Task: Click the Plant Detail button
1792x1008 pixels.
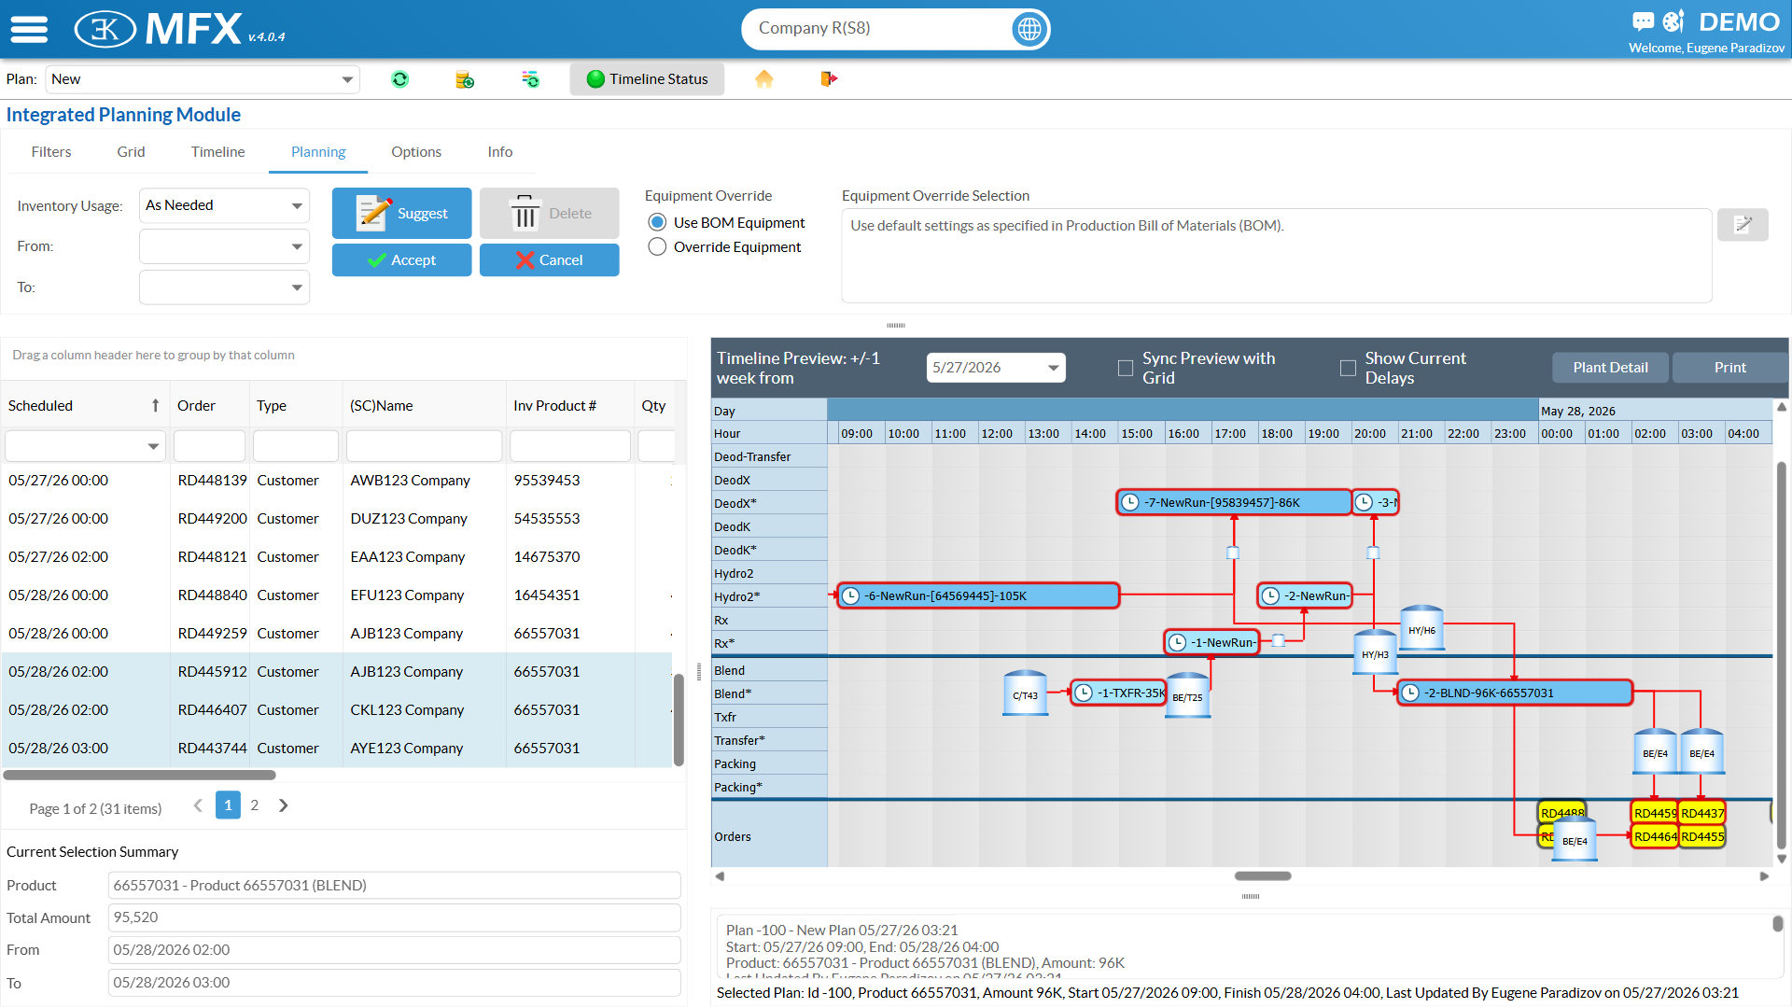Action: 1611,368
